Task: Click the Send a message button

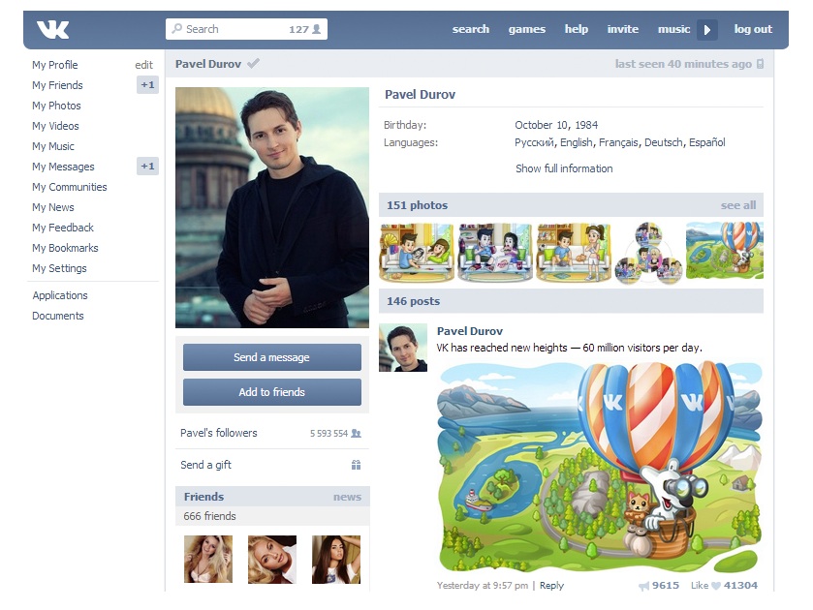Action: point(271,357)
